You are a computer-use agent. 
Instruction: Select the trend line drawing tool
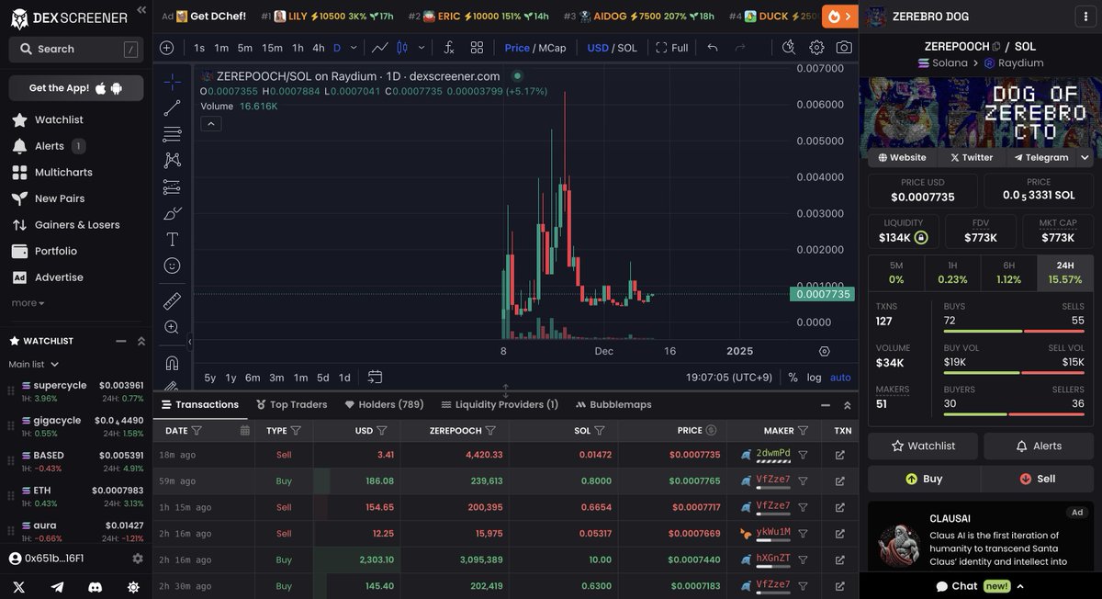[172, 108]
